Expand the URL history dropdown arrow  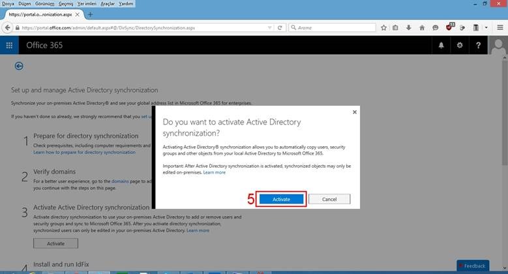tap(269, 28)
